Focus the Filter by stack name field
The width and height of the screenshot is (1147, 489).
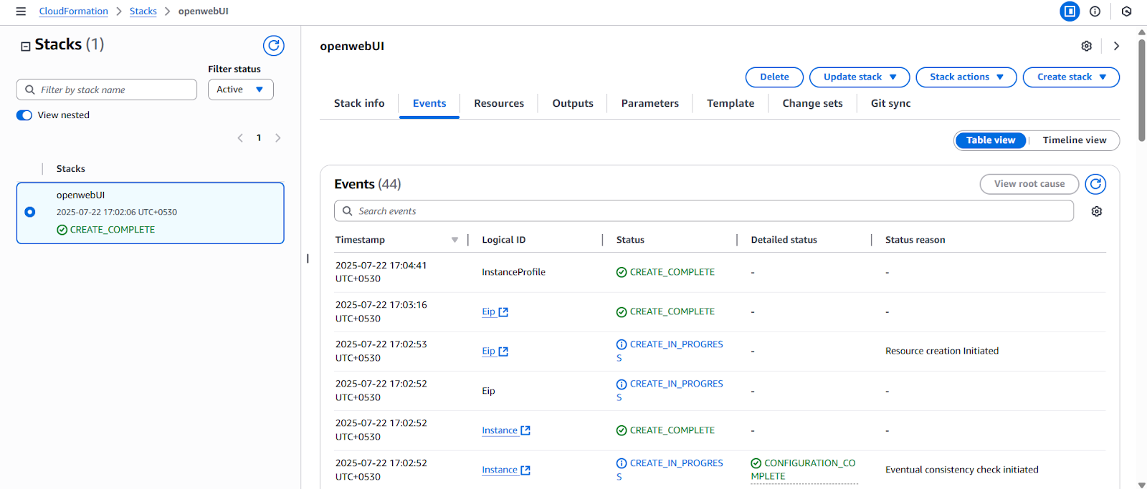pos(107,89)
